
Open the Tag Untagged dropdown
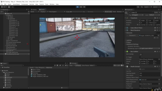137,15
